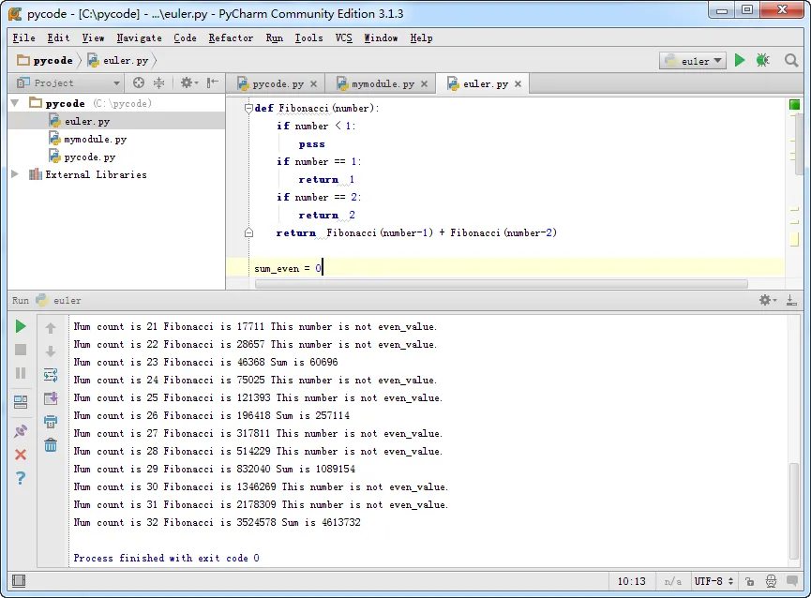Open the File menu
The width and height of the screenshot is (811, 598).
23,37
